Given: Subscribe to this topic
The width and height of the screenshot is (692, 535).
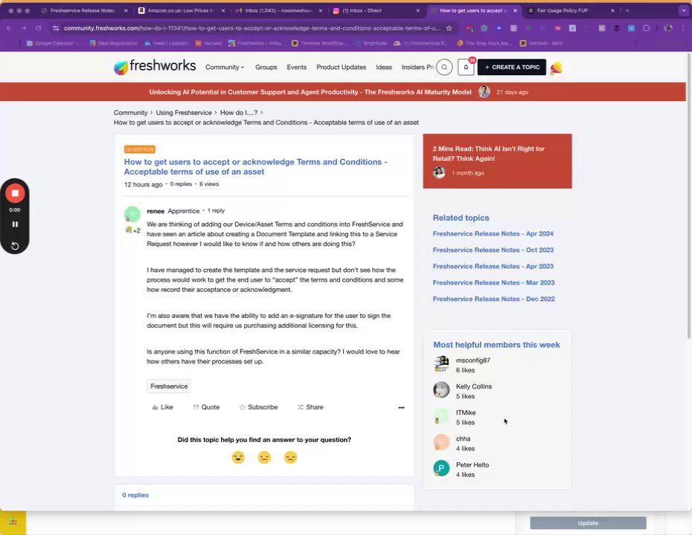Looking at the screenshot, I should (x=259, y=407).
